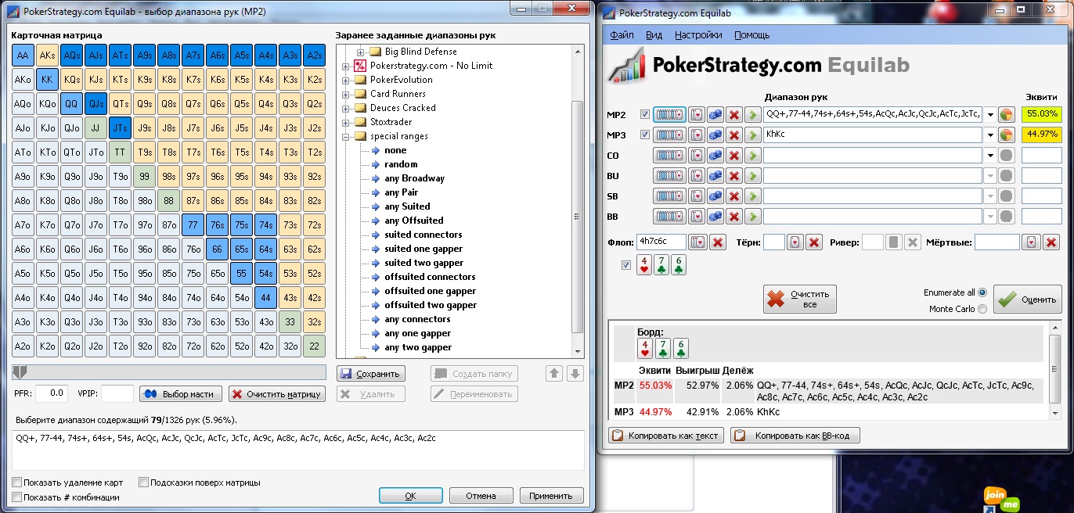Click 'Копировать как текст' button
1074x513 pixels.
[666, 436]
